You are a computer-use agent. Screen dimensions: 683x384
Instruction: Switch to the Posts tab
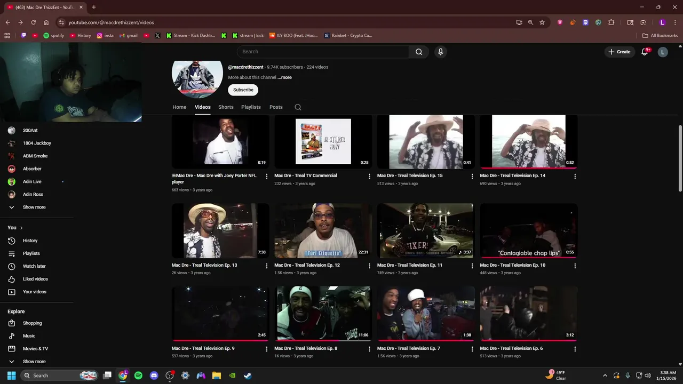tap(276, 107)
